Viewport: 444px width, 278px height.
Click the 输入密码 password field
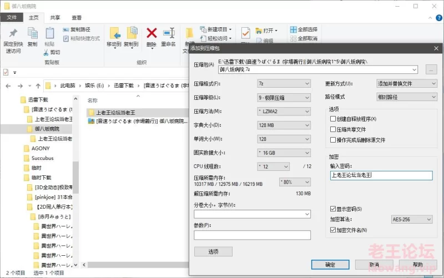(381, 175)
